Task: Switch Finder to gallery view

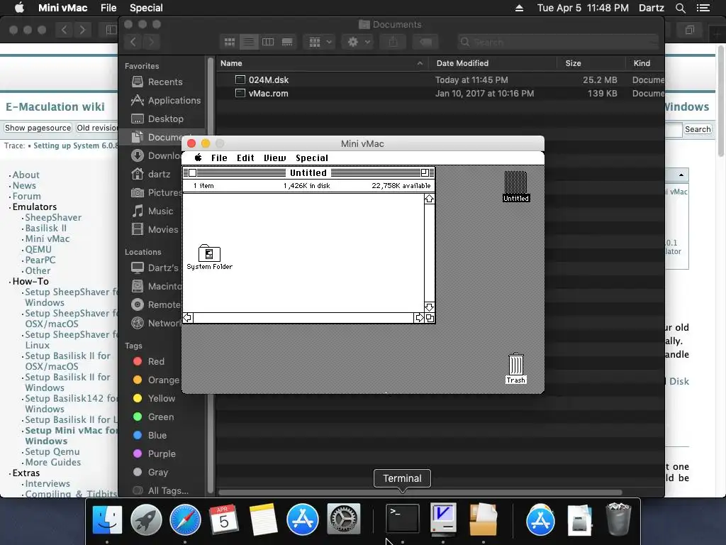Action: (x=287, y=42)
